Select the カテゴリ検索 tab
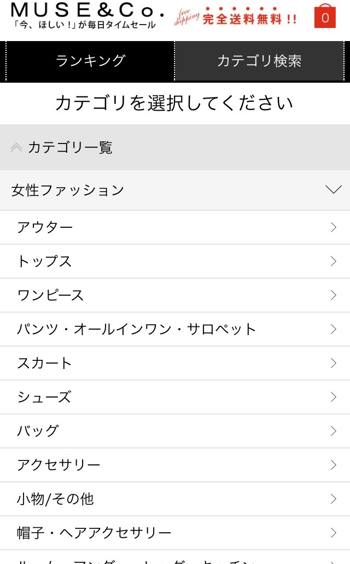Image resolution: width=350 pixels, height=564 pixels. (x=259, y=61)
